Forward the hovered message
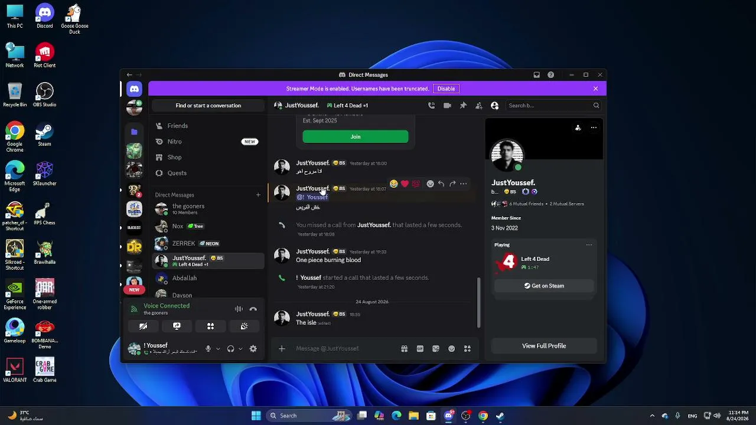 click(x=452, y=184)
